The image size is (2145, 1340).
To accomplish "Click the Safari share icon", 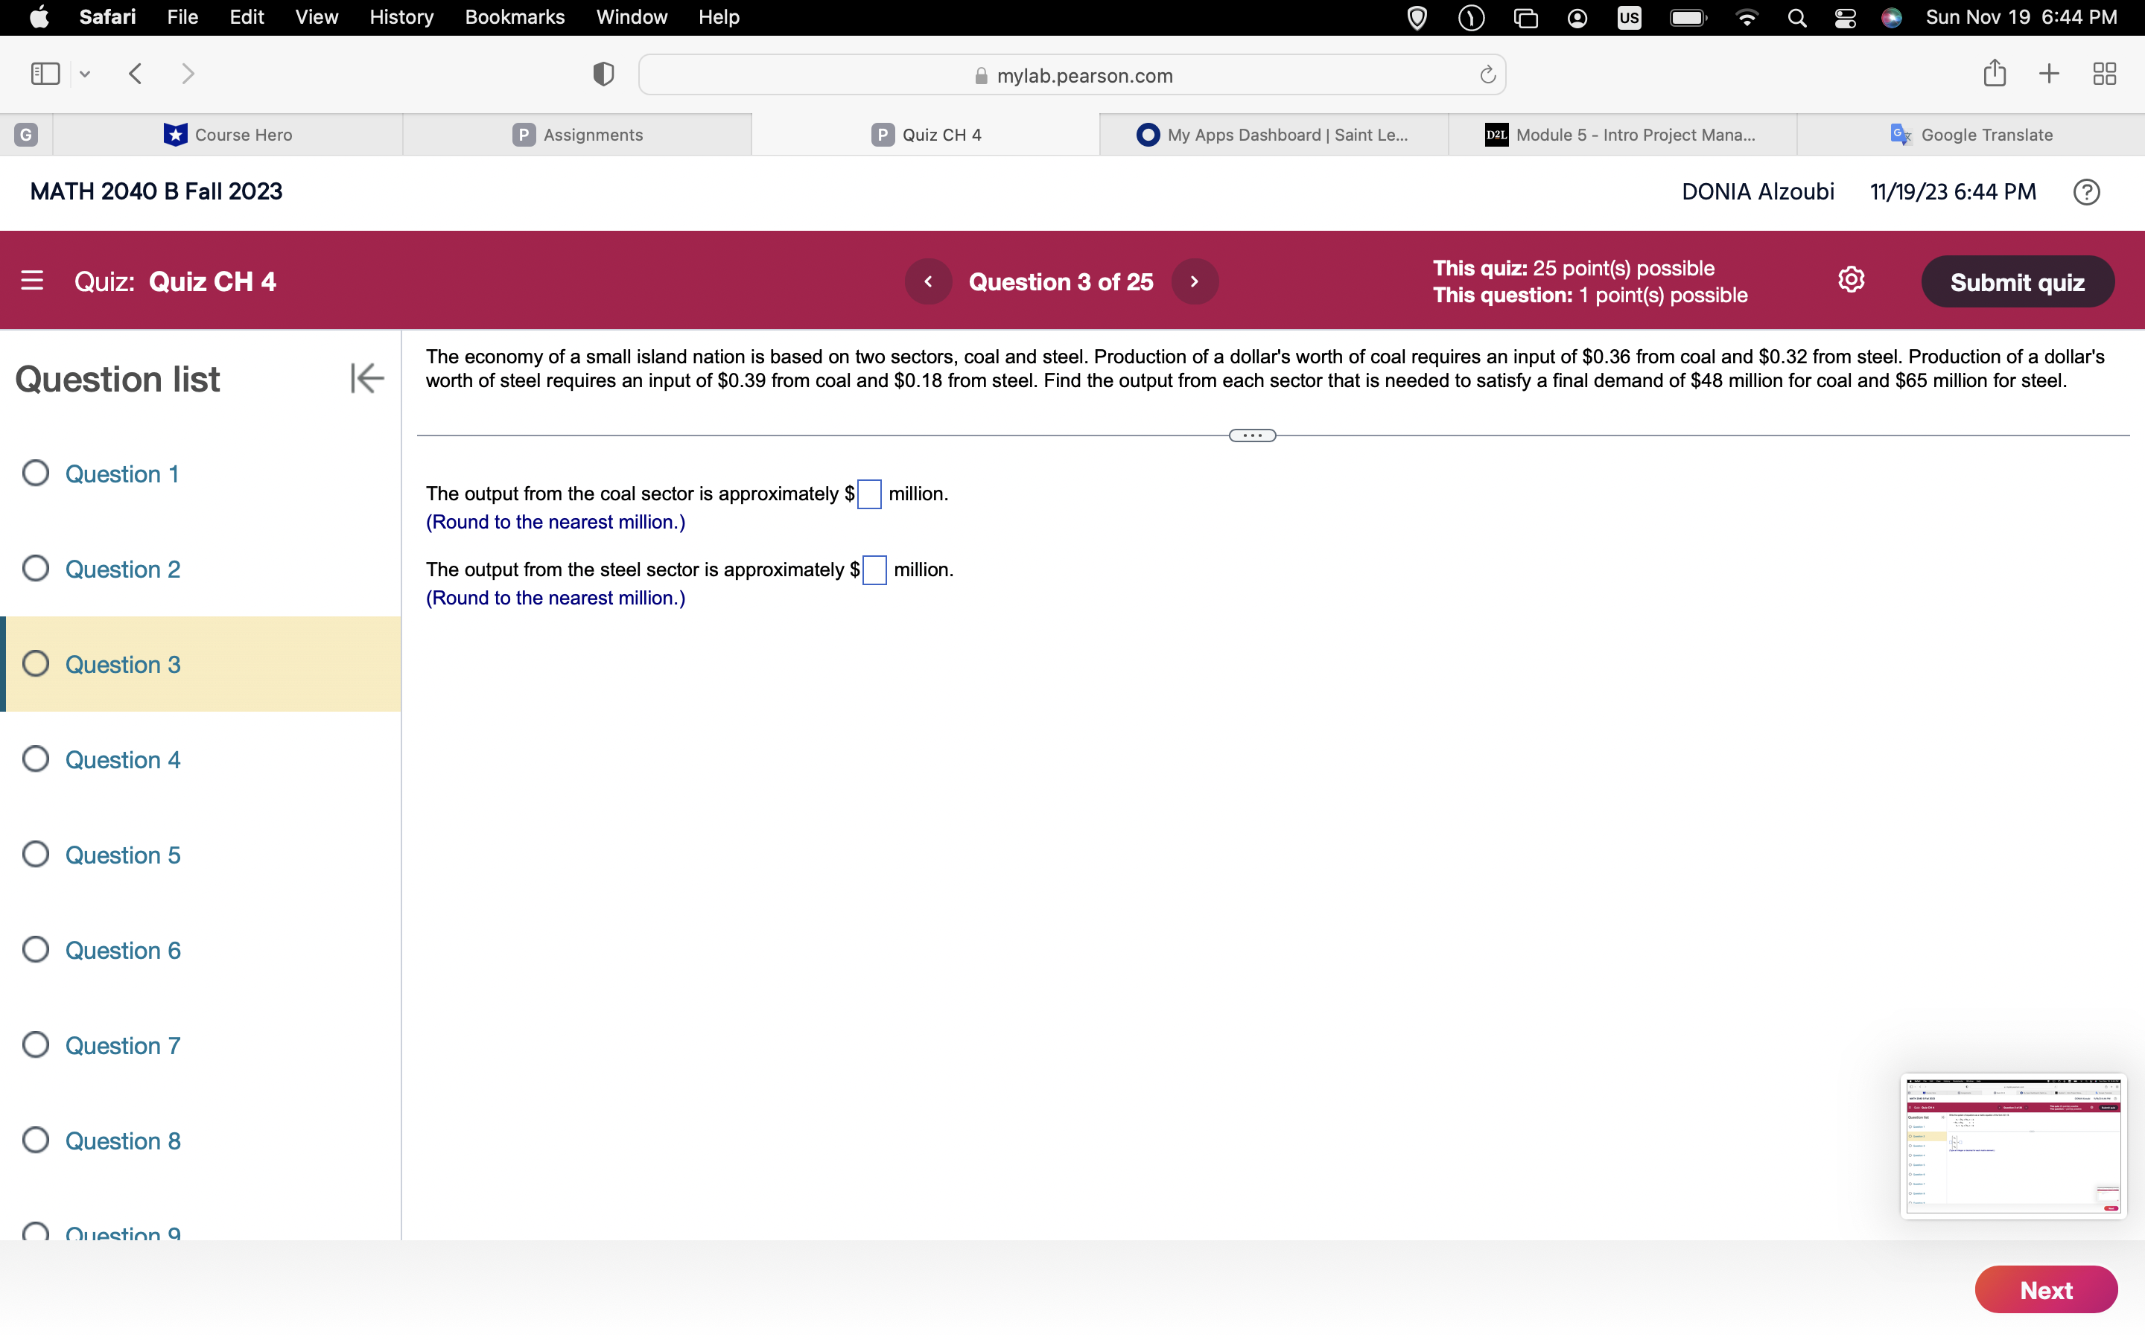I will (x=1995, y=74).
